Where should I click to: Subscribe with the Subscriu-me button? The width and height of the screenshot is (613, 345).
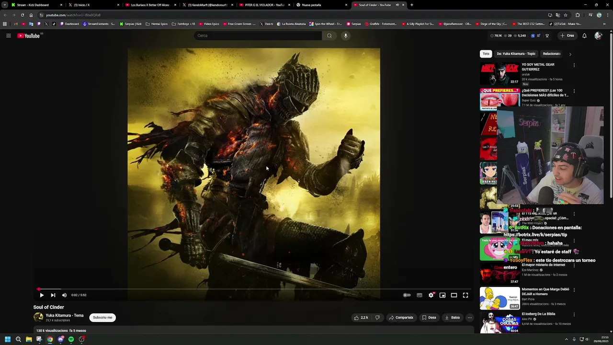tap(102, 317)
